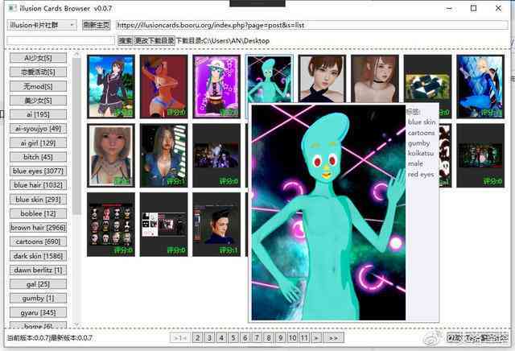This screenshot has width=515, height=351.
Task: Go to page 3
Action: 209,337
